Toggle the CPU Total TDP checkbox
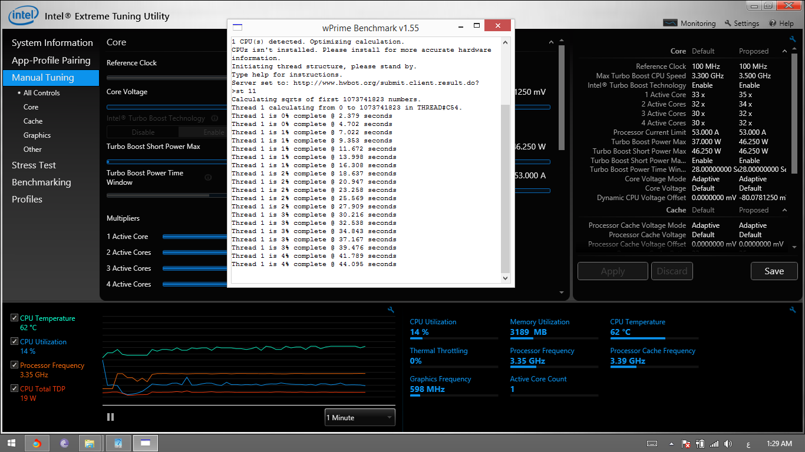Viewport: 805px width, 452px height. (15, 388)
